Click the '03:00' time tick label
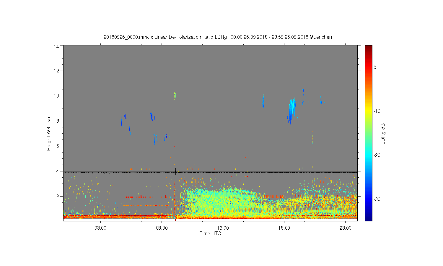Image resolution: width=443 pixels, height=266 pixels. coord(100,228)
